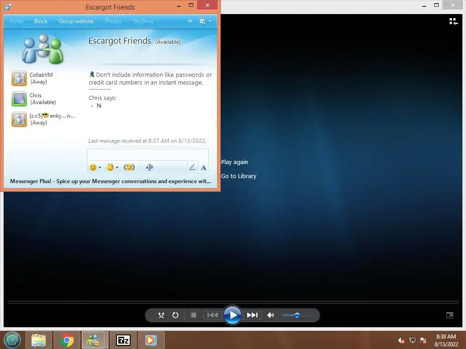
Task: Open 7-Zip from the taskbar
Action: [123, 340]
